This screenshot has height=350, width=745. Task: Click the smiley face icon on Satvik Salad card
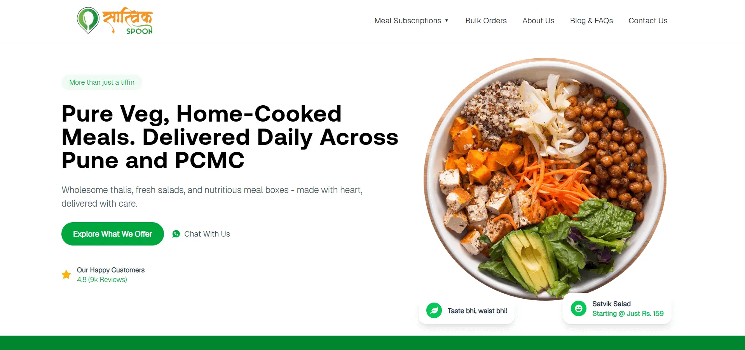pos(579,308)
